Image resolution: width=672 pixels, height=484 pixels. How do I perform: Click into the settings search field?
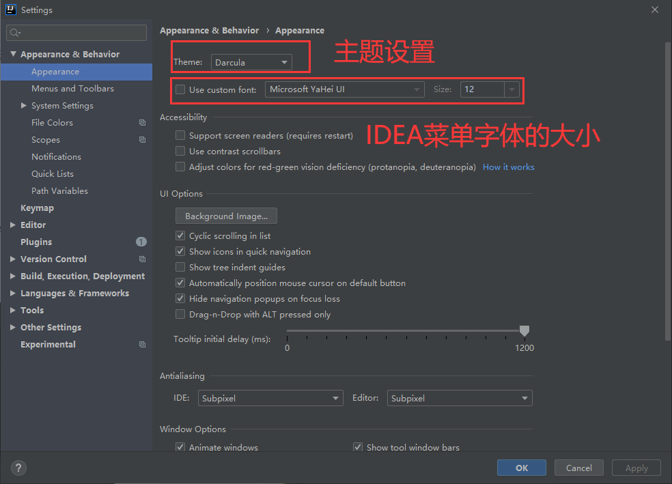click(x=76, y=33)
